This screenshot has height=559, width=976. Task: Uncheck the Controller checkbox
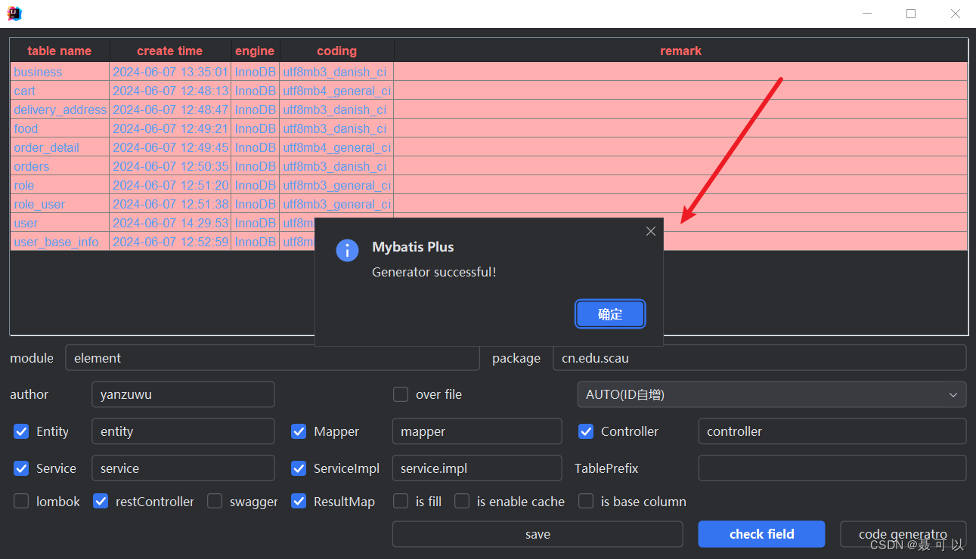tap(586, 431)
